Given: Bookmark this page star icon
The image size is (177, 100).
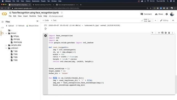Looking at the screenshot, I should click(150, 8).
